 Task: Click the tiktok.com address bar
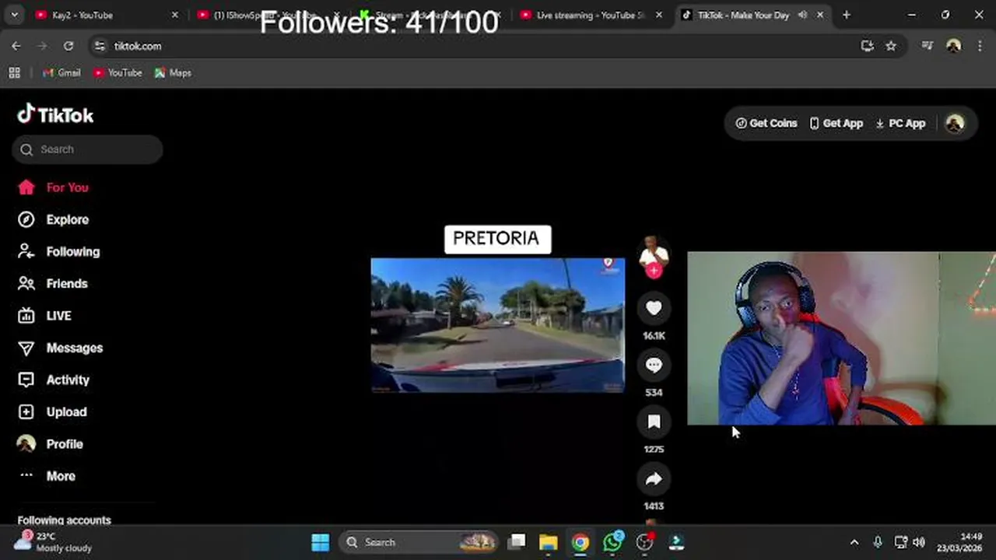[482, 46]
